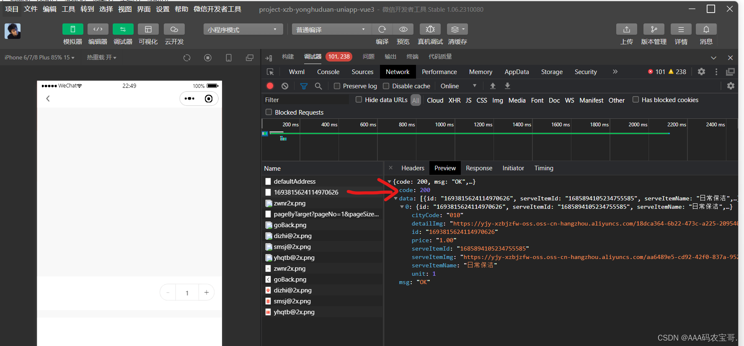Enable the Disable cache checkbox

tap(386, 86)
